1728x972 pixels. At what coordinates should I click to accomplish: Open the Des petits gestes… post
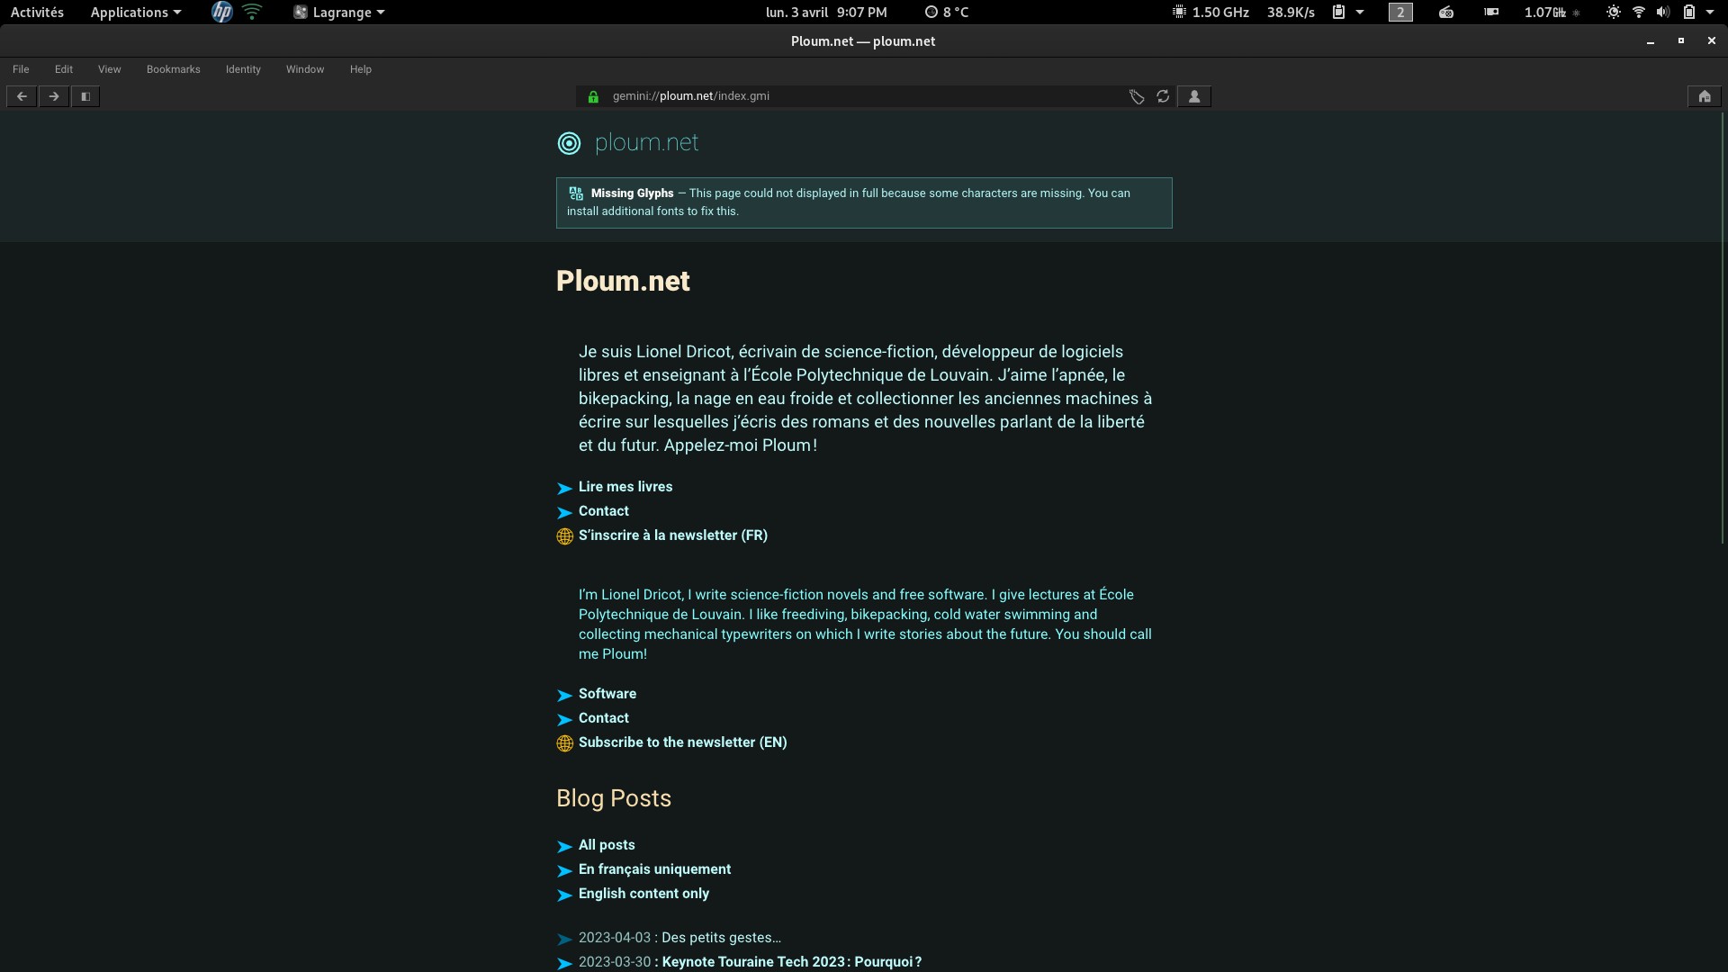679,938
